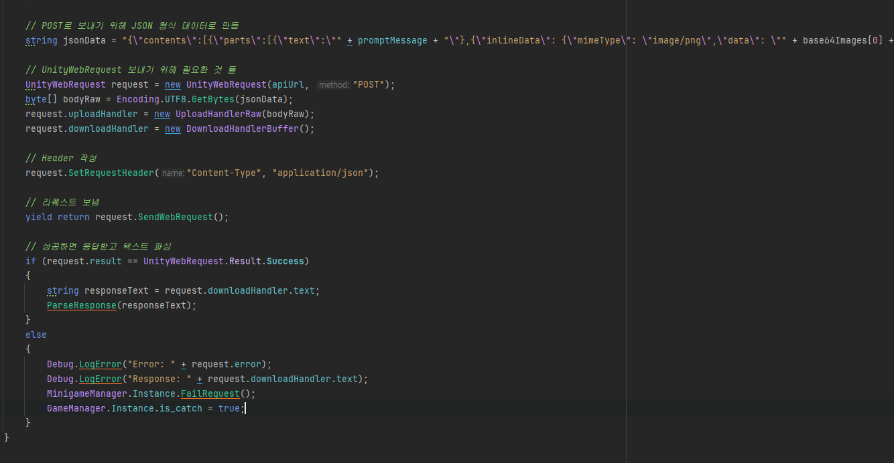Click the ParseResponse method call
894x463 pixels.
click(x=81, y=305)
